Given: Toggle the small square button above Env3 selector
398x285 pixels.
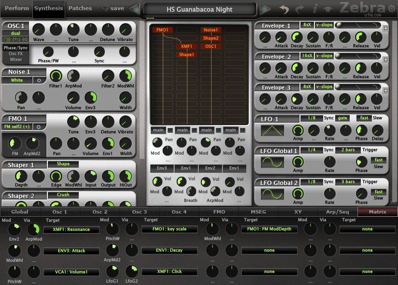Looking at the screenshot, I should [170, 130].
